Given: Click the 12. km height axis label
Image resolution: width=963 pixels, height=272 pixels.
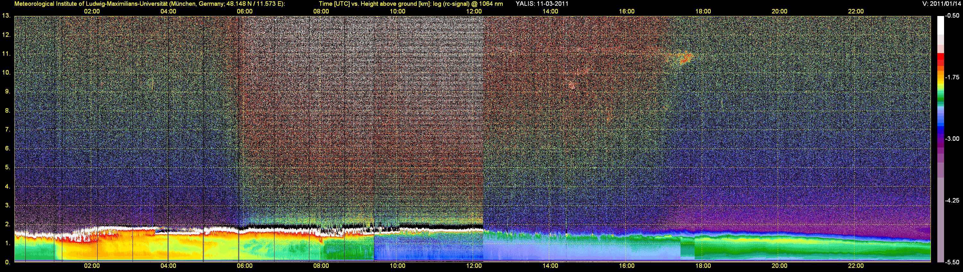Looking at the screenshot, I should point(6,35).
